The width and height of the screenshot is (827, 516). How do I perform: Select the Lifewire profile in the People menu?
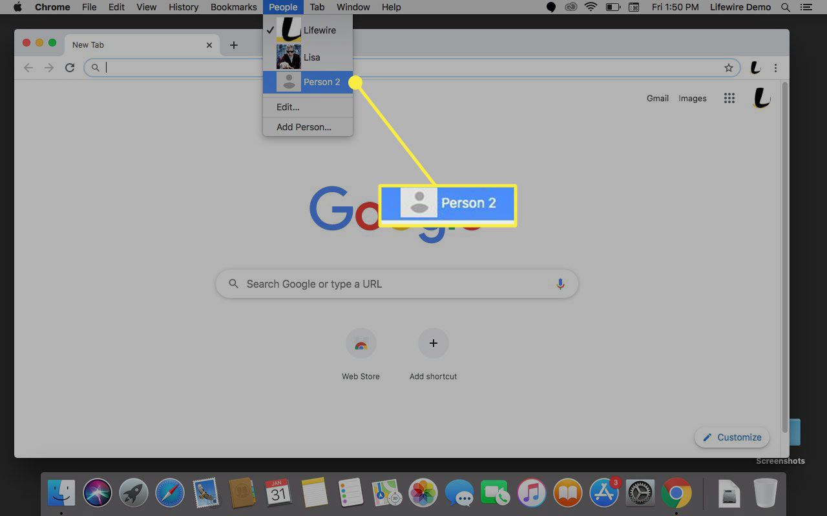pos(308,30)
